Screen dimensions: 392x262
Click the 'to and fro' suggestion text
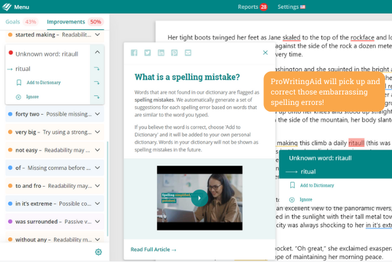(x=53, y=186)
